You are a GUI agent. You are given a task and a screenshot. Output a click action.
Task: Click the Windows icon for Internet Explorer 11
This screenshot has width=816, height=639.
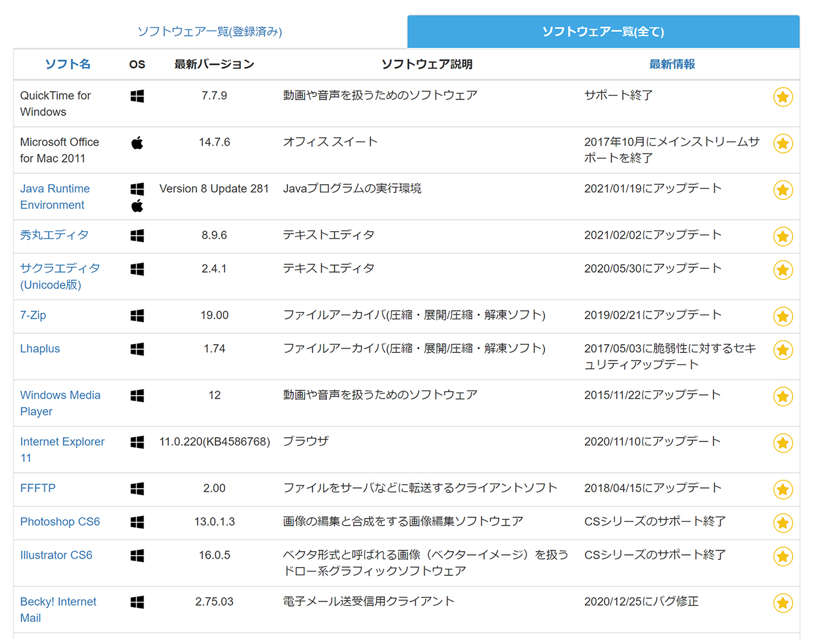click(137, 442)
